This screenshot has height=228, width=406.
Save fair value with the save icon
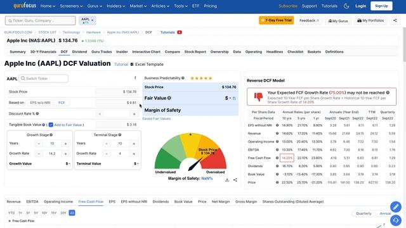(234, 98)
